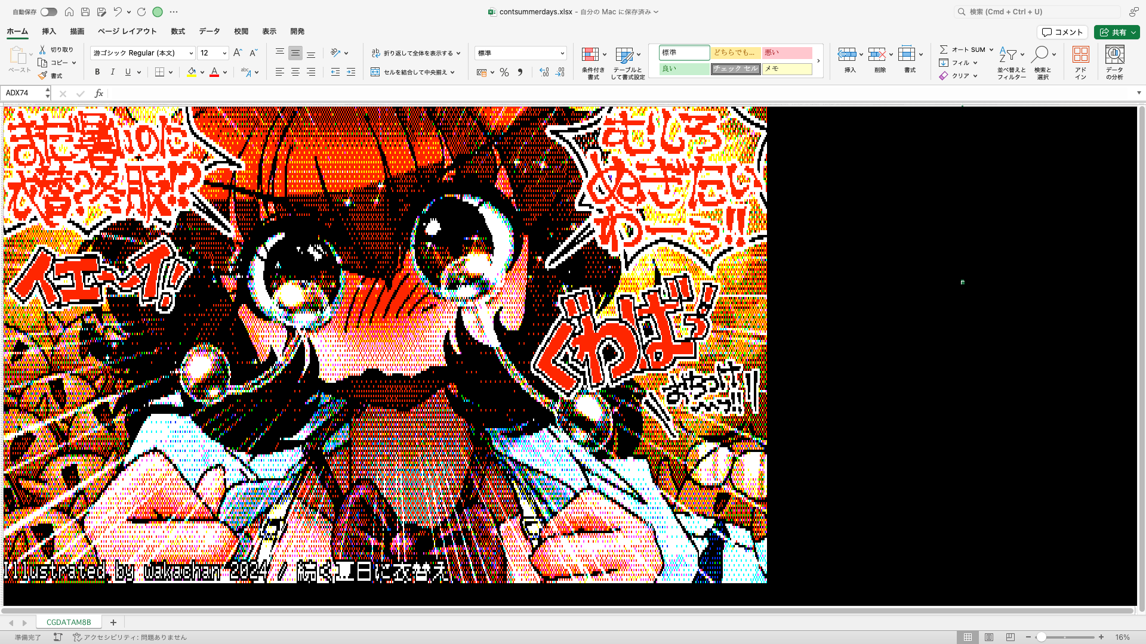Click セルを結合して中央揃え merge button
1146x644 pixels.
point(409,72)
